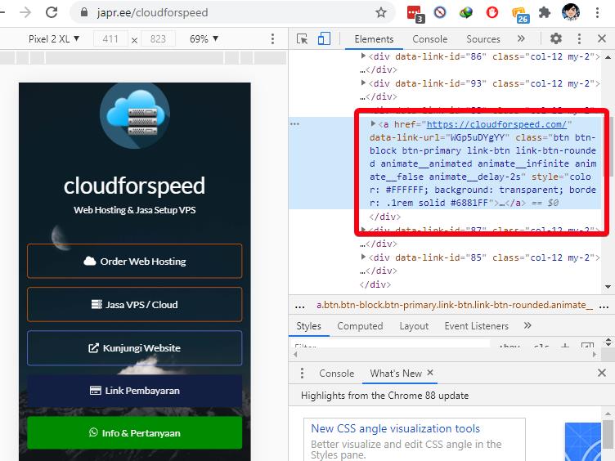Screen dimensions: 615x461
Task: Click the Elements panel scroll-up arrow
Action: click(x=608, y=57)
